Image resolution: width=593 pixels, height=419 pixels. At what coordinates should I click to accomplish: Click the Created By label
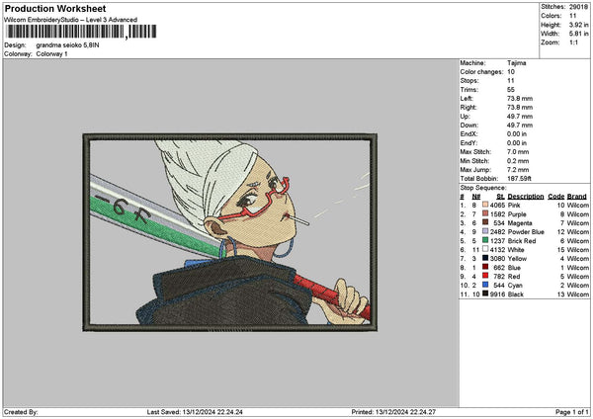click(x=21, y=412)
